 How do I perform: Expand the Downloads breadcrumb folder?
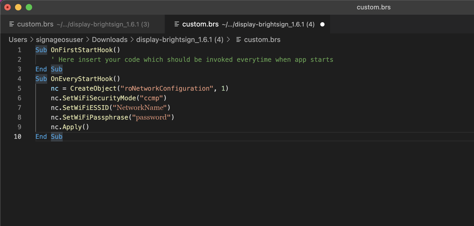pyautogui.click(x=110, y=40)
